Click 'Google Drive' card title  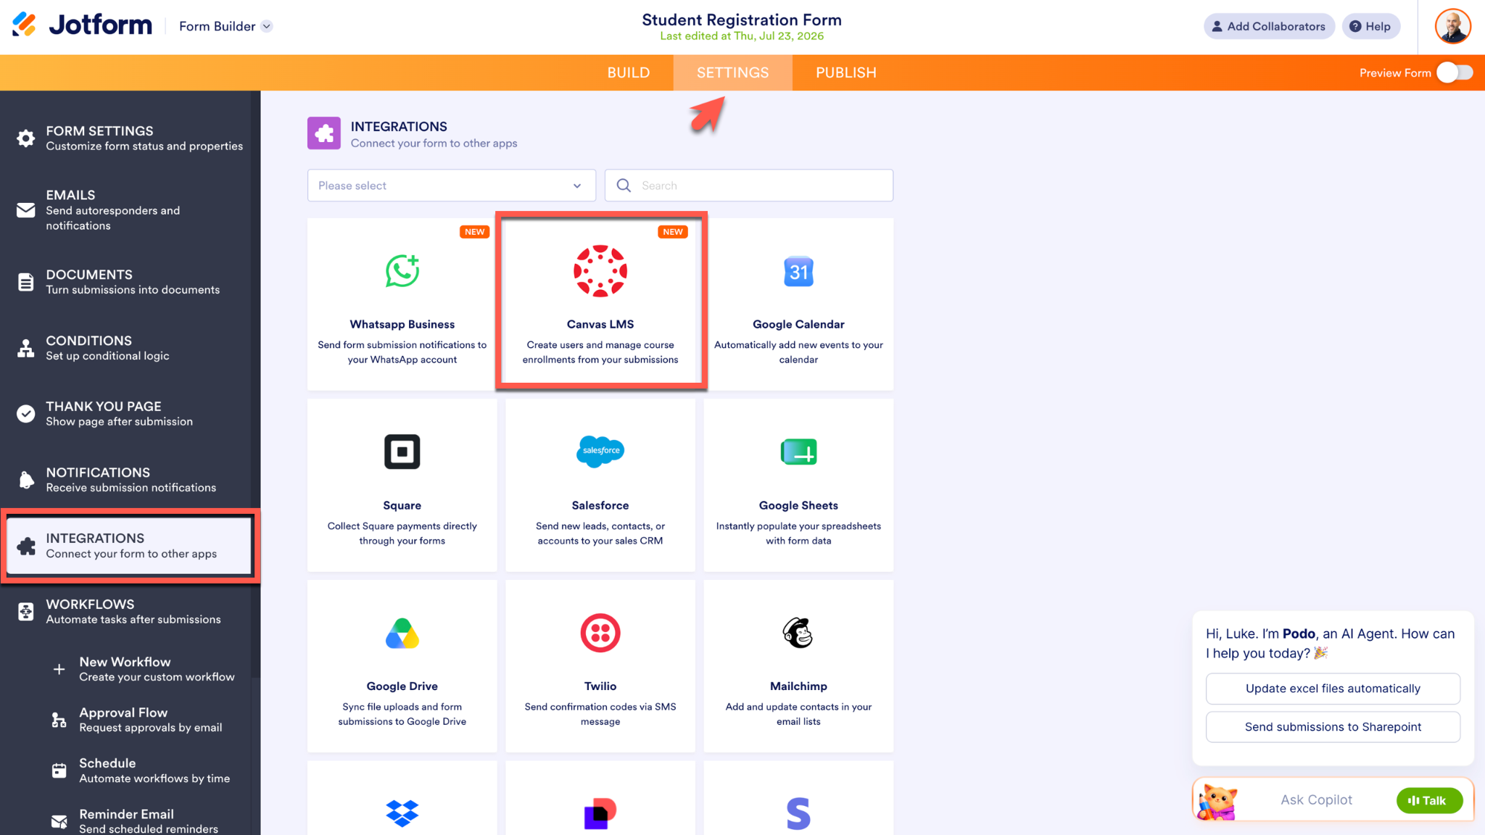tap(402, 686)
